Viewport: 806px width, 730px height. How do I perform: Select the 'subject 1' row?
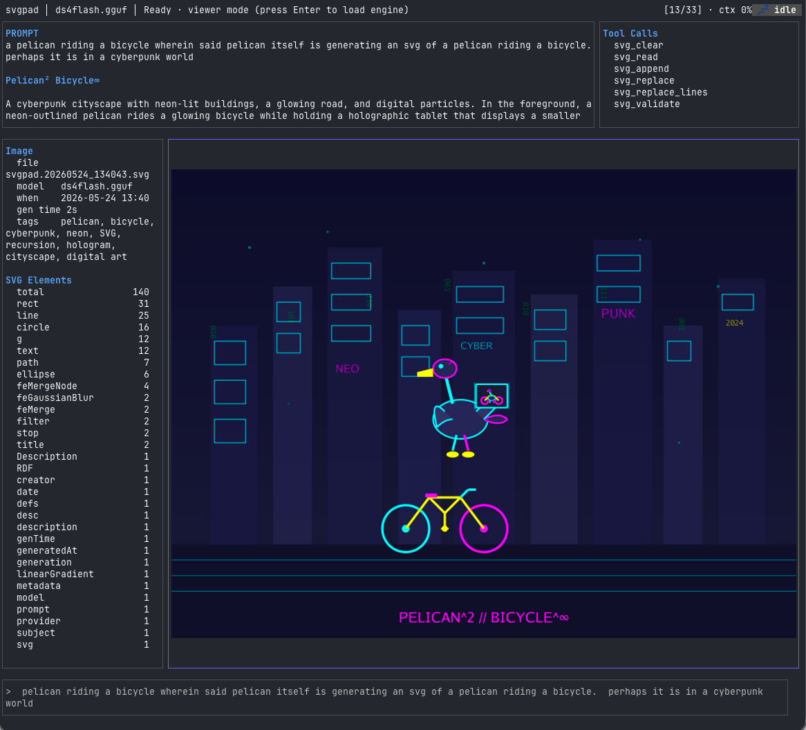coord(83,633)
